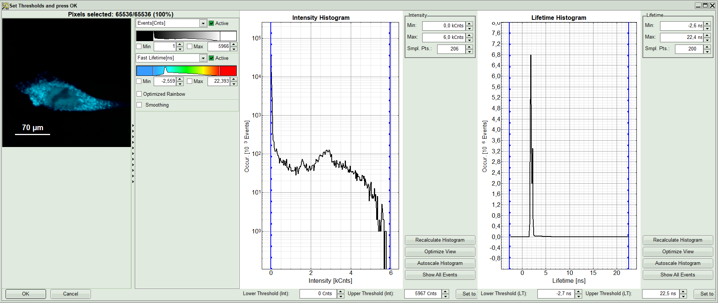Click Show All Events under Intensity
The height and width of the screenshot is (303, 718).
440,275
